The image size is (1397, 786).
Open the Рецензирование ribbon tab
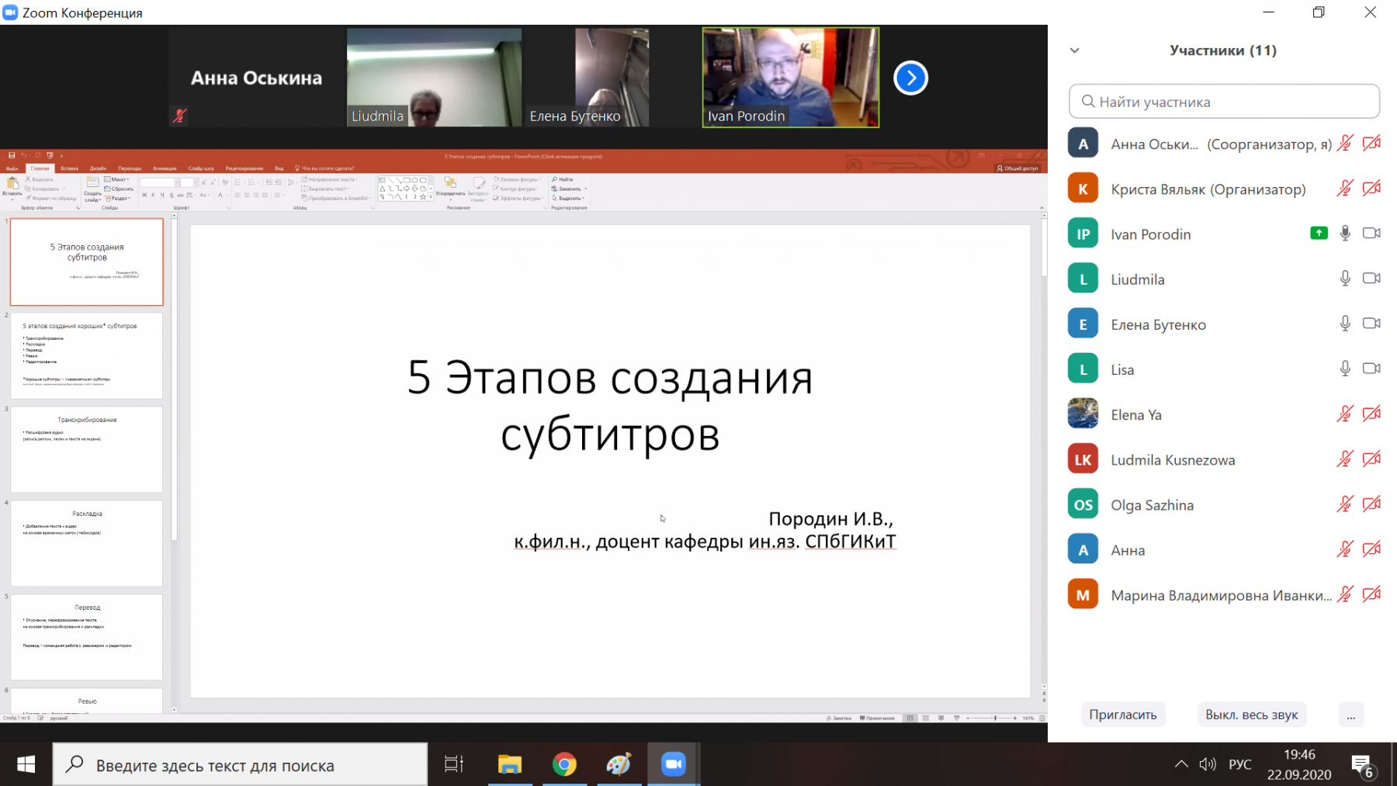point(244,168)
